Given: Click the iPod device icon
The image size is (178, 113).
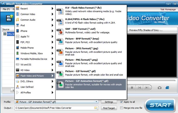Looking at the screenshot, I should point(18,25).
